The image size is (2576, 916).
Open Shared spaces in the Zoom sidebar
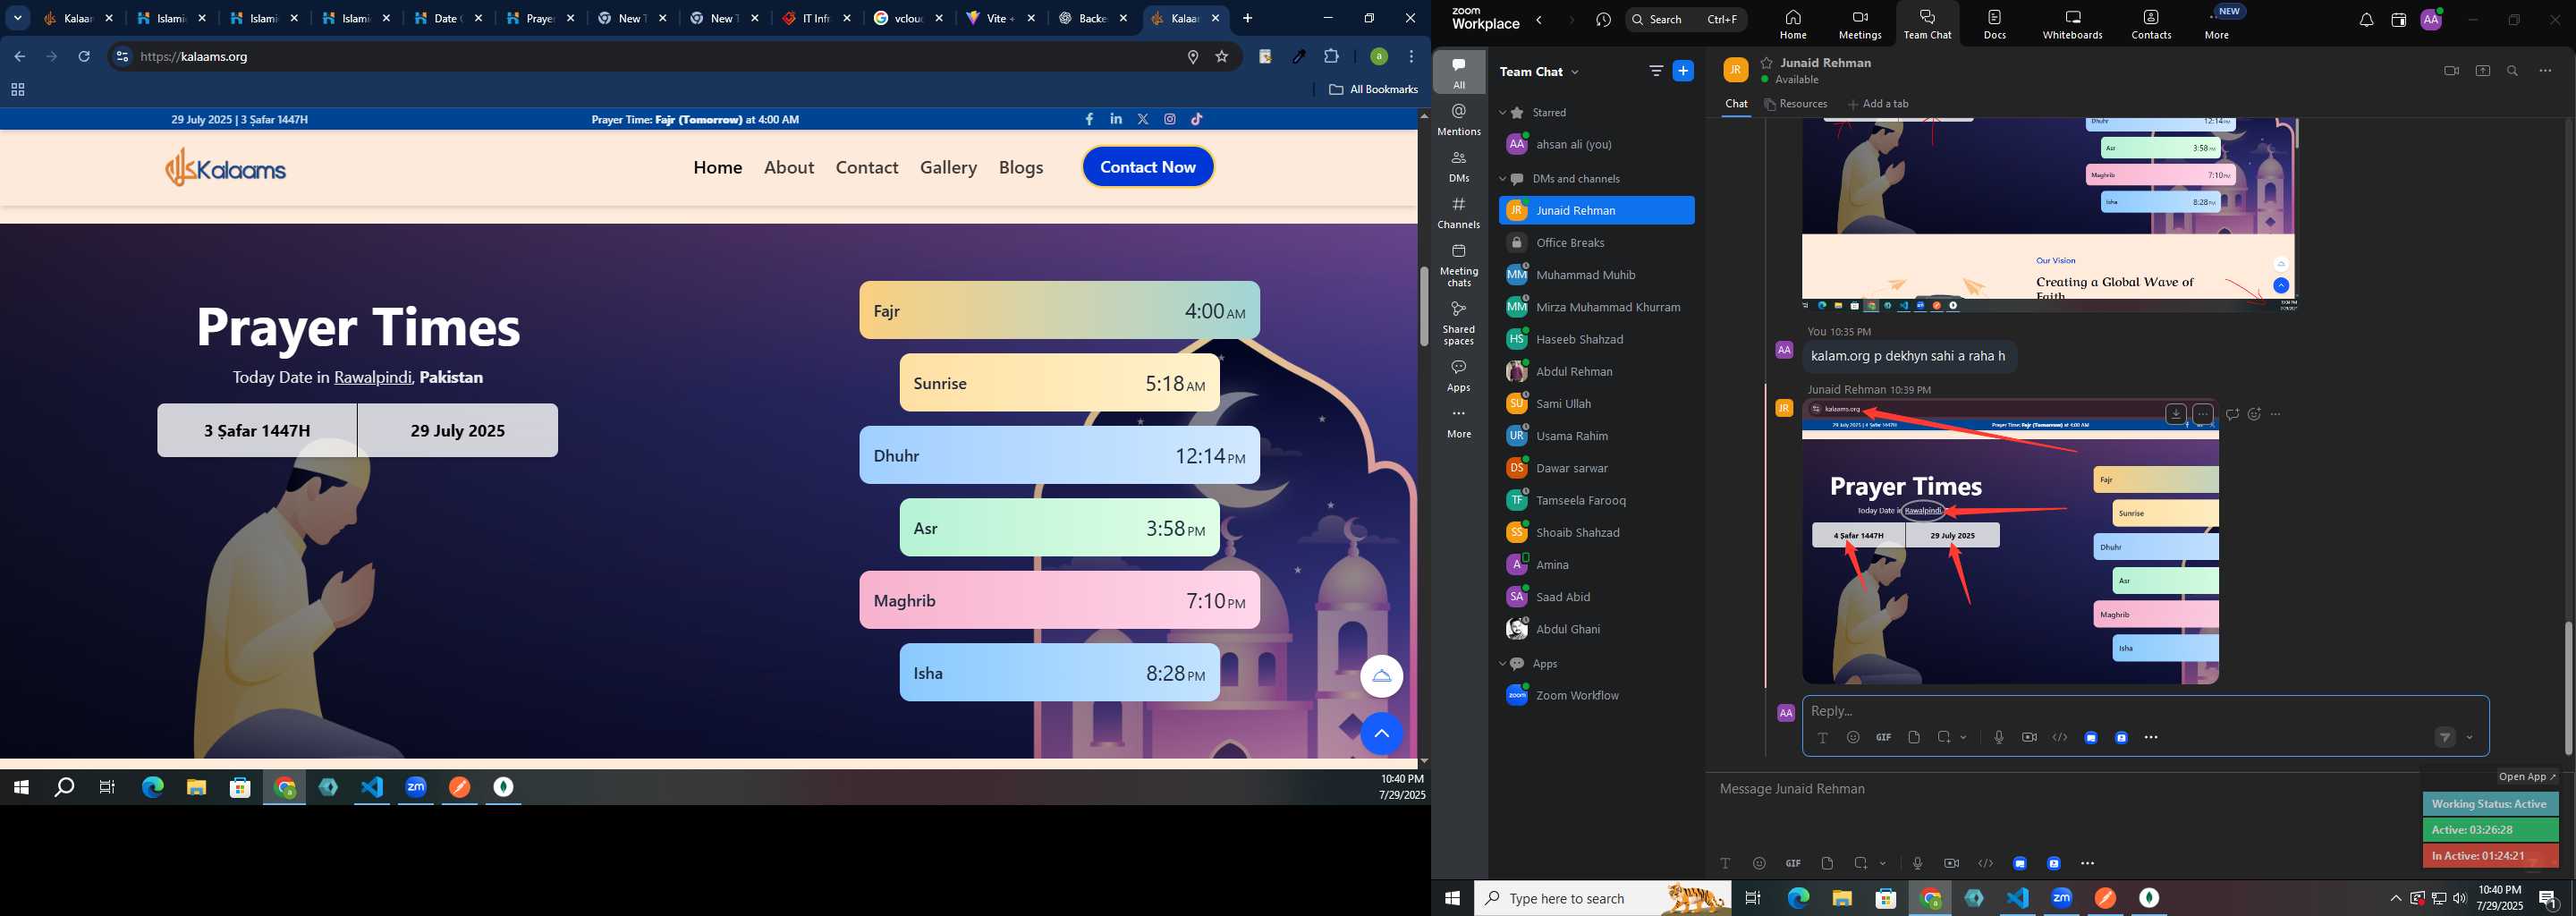[1459, 323]
